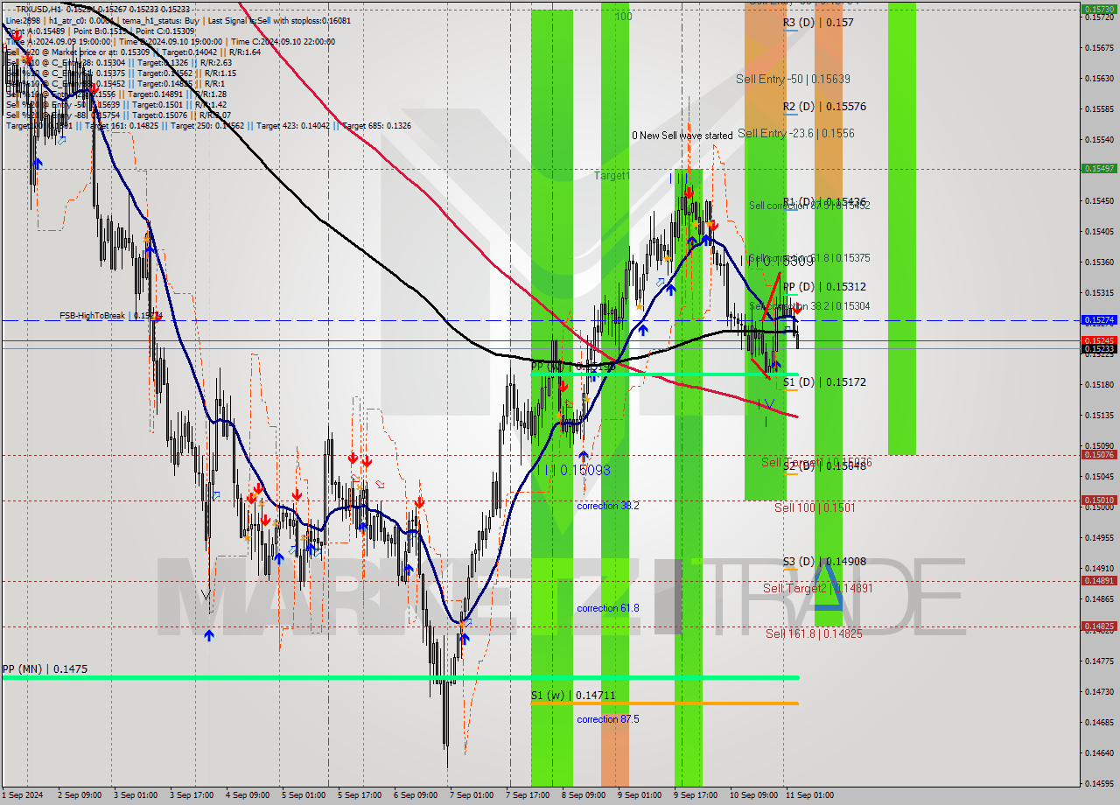1120x805 pixels.
Task: Select the PP (D) | 0.15312 pivot label
Action: (x=824, y=287)
